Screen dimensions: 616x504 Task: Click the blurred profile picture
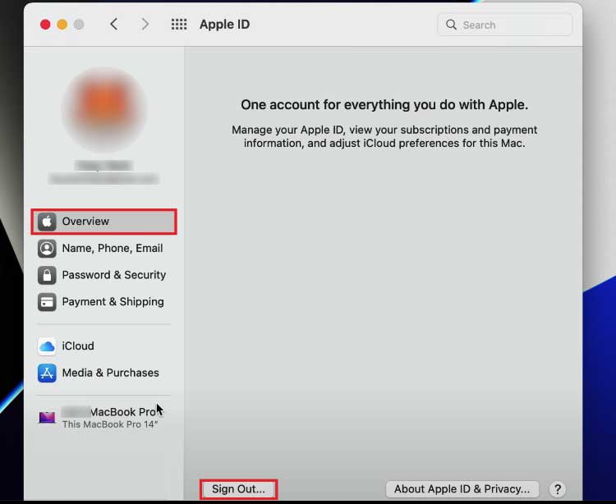tap(104, 109)
